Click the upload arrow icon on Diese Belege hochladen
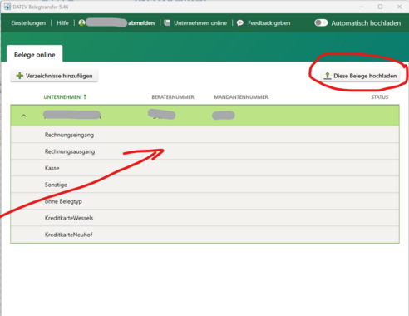This screenshot has height=316, width=409. pyautogui.click(x=328, y=76)
